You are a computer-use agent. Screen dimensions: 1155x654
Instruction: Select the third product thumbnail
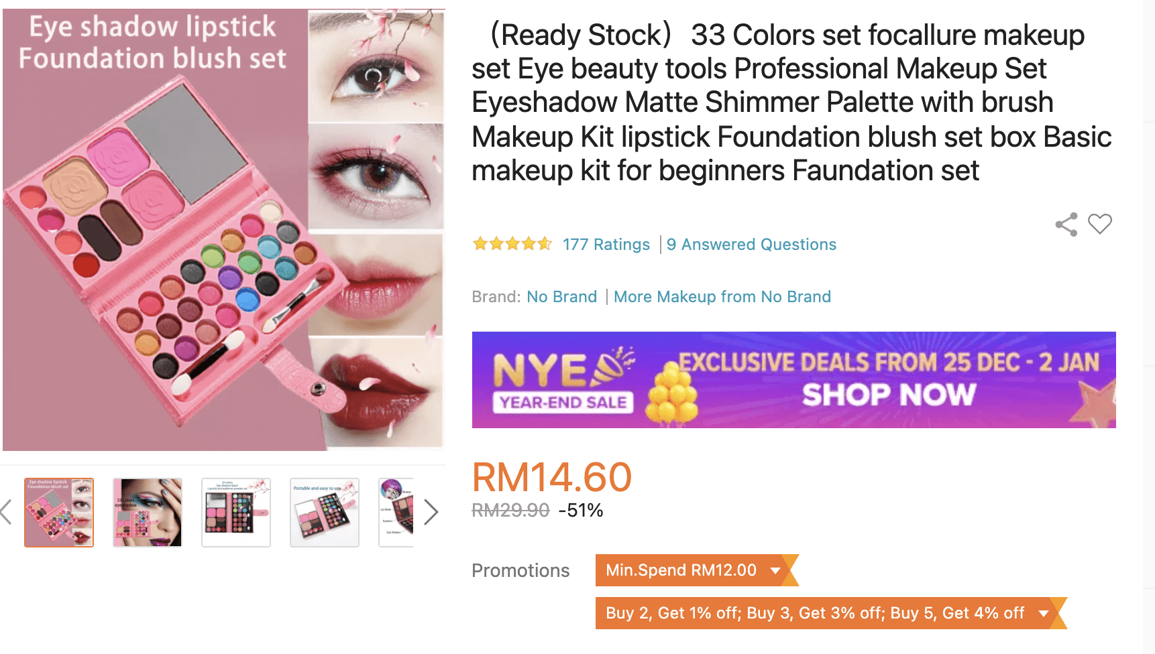[236, 513]
